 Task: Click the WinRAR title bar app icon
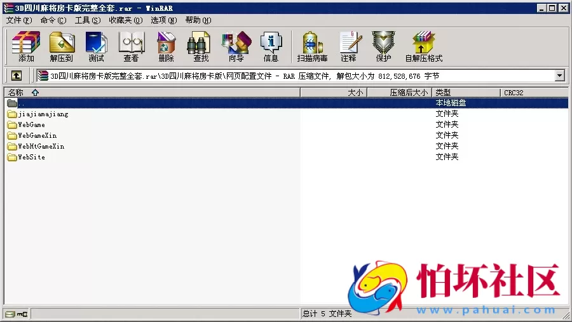8,8
